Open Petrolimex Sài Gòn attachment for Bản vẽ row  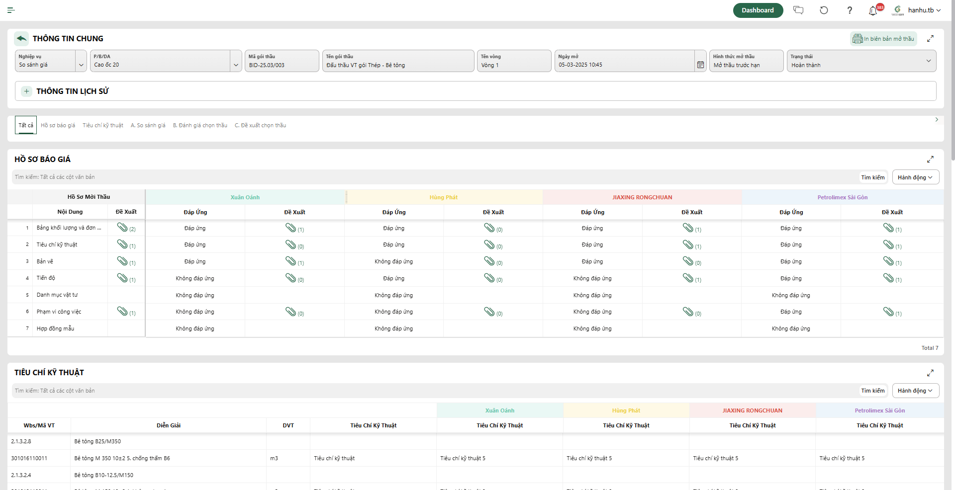[x=888, y=261]
